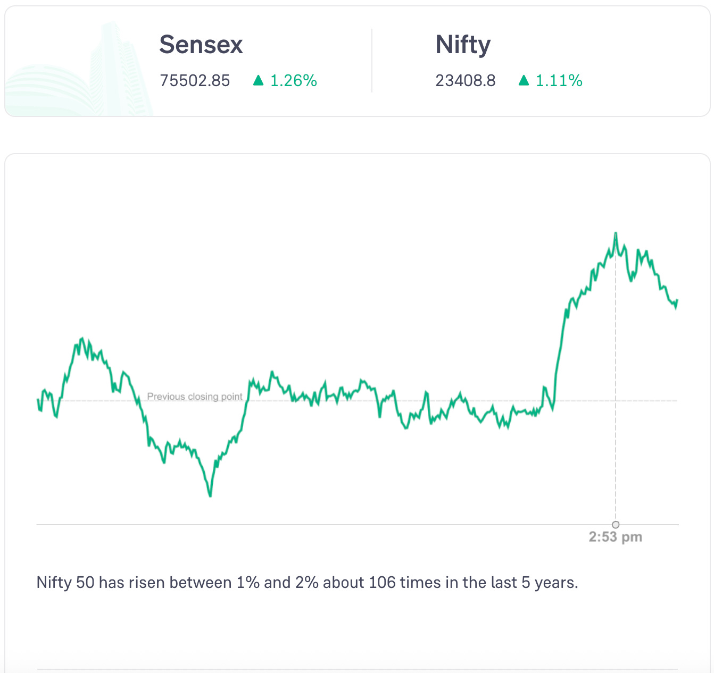Viewport: 714px width, 673px height.
Task: Click the green up-triangle beside Sensex percentage
Action: [x=259, y=80]
